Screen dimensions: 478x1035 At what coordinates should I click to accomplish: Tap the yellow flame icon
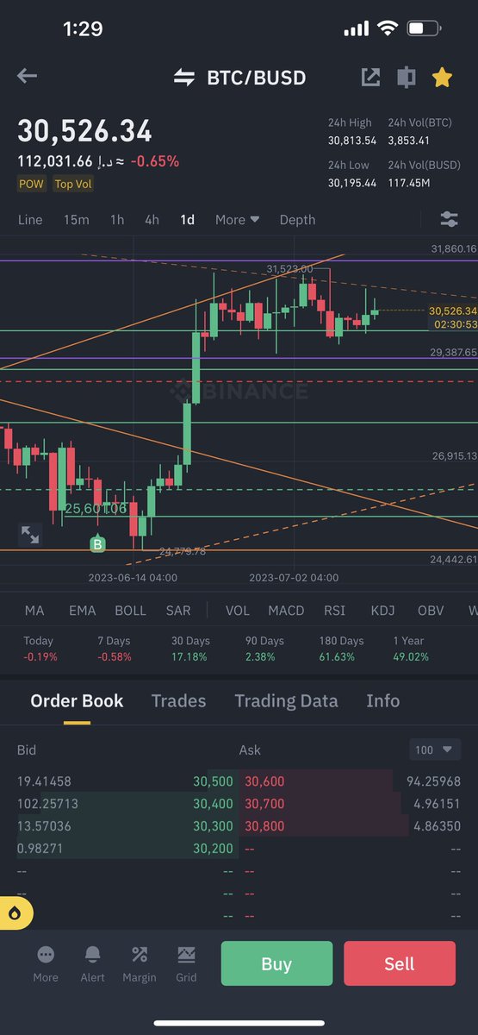click(16, 913)
